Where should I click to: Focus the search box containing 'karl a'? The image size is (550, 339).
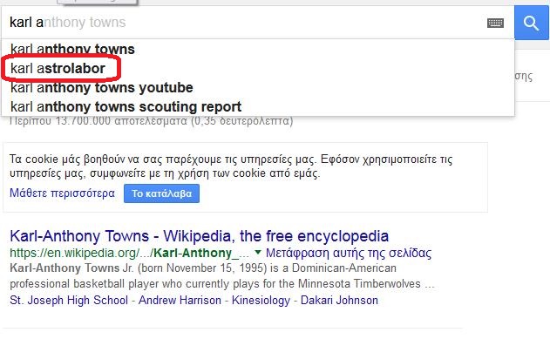[242, 23]
